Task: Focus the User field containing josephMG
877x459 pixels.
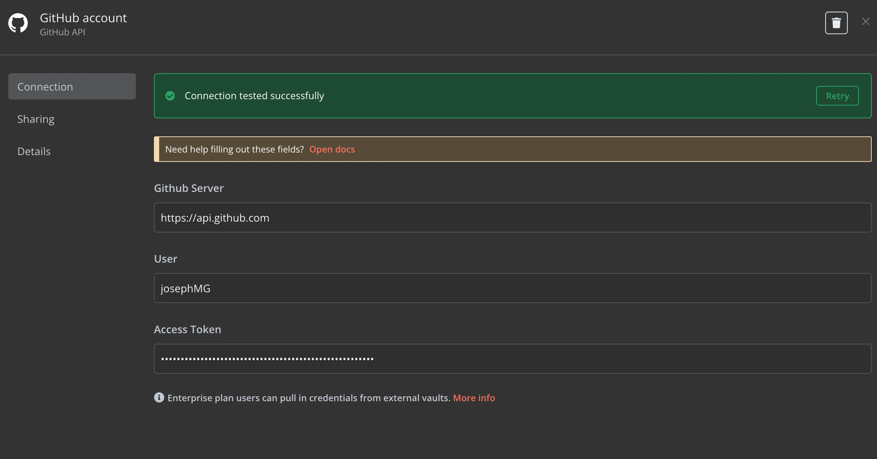Action: click(x=512, y=288)
